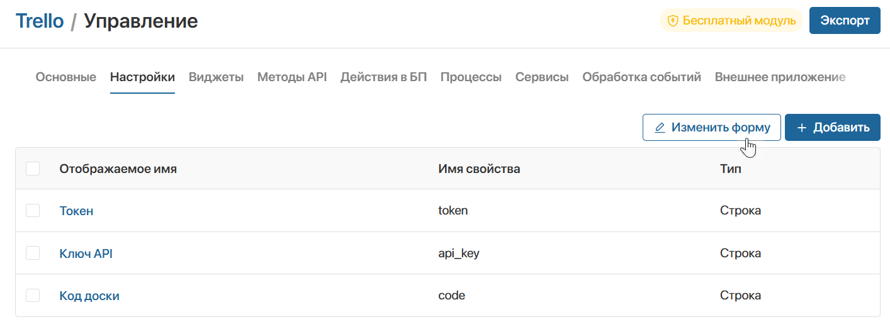Select the Настройки tab
This screenshot has height=329, width=890.
click(142, 77)
